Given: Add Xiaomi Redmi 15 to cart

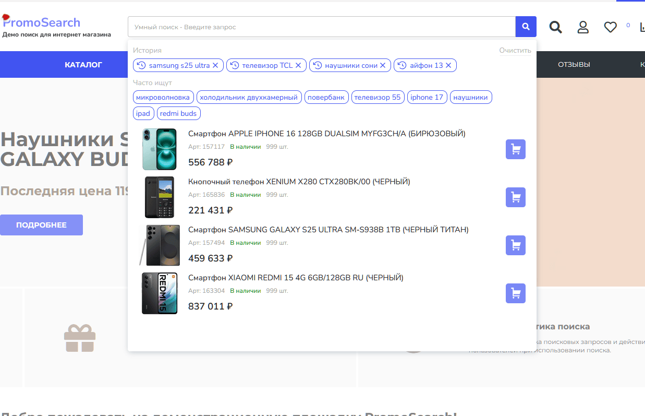Looking at the screenshot, I should pos(515,293).
